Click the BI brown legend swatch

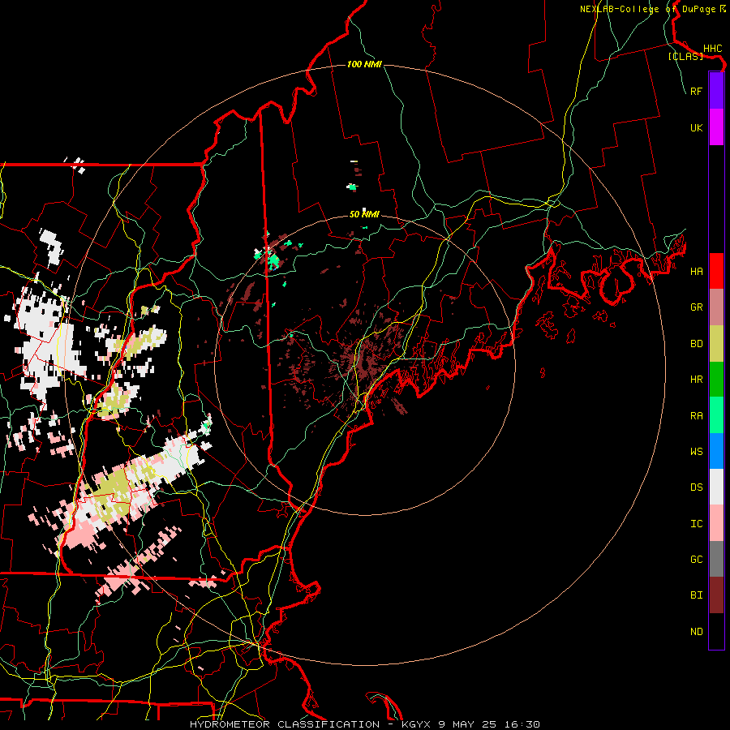pos(716,595)
